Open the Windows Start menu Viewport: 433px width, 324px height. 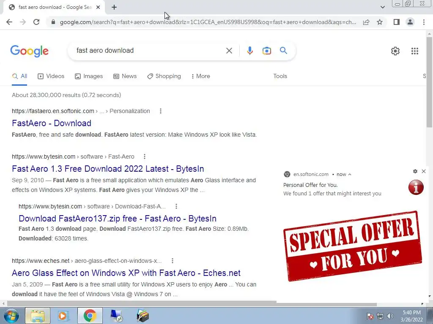click(x=11, y=316)
